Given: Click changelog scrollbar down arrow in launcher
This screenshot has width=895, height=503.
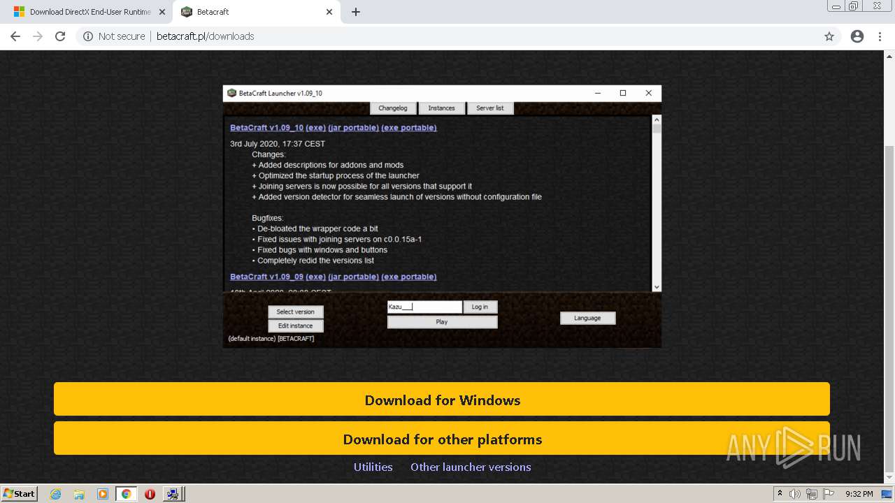Looking at the screenshot, I should pyautogui.click(x=656, y=287).
